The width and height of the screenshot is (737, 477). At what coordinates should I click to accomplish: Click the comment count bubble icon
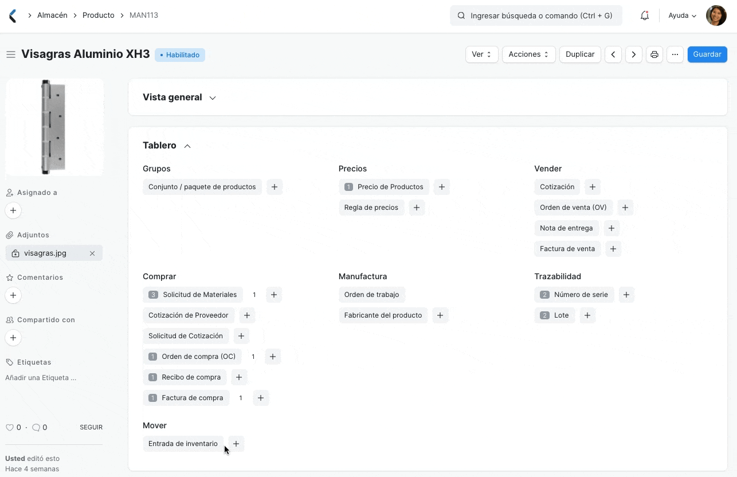(36, 427)
